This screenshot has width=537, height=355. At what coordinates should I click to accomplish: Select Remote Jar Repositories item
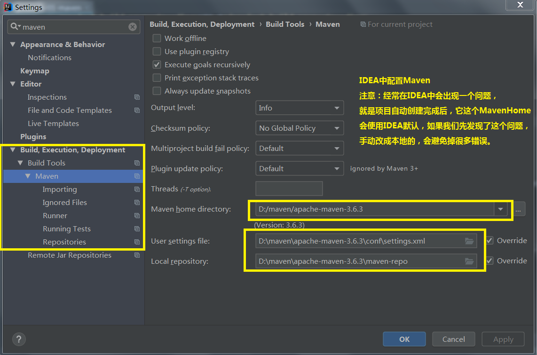(70, 255)
